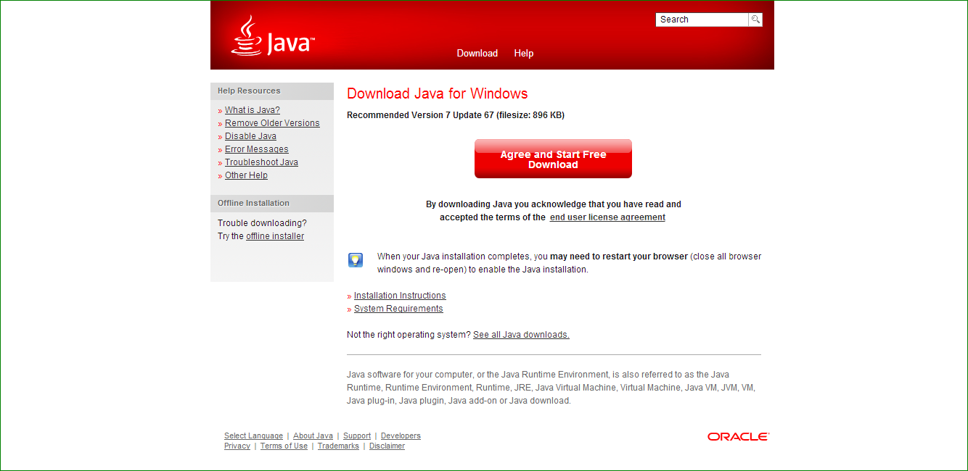Click the Oracle logo in footer

click(738, 436)
